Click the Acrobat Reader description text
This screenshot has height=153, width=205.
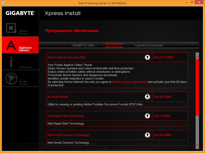[95, 104]
